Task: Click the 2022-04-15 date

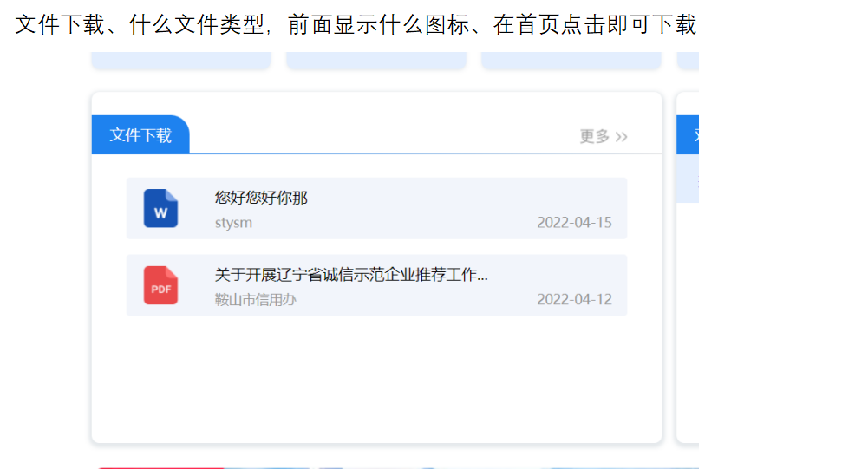Action: point(574,223)
